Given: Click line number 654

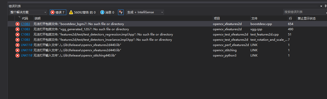Looking at the screenshot, I should coord(290,24).
